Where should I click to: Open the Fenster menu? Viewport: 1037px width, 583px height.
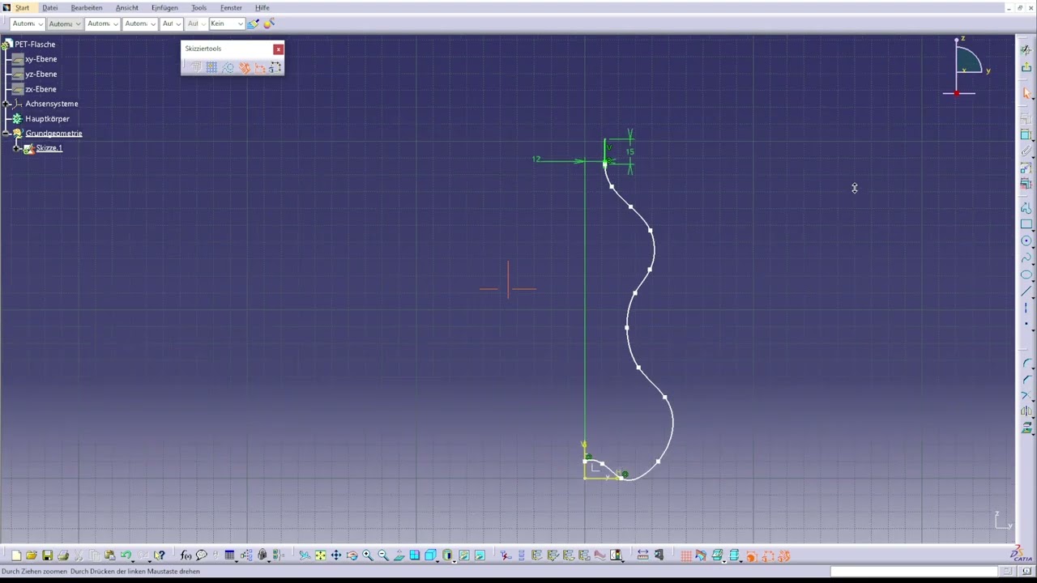[x=231, y=7]
